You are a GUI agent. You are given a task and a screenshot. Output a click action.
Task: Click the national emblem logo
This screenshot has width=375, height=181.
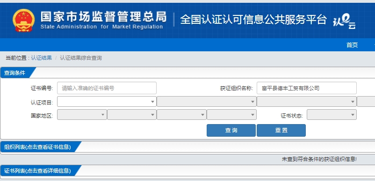[24, 21]
